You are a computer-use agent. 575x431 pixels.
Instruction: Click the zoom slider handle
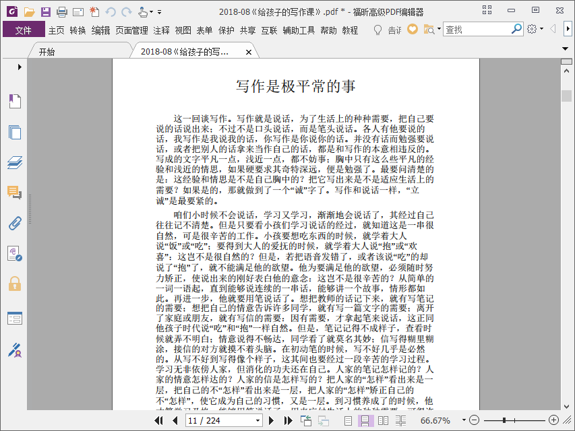[505, 420]
